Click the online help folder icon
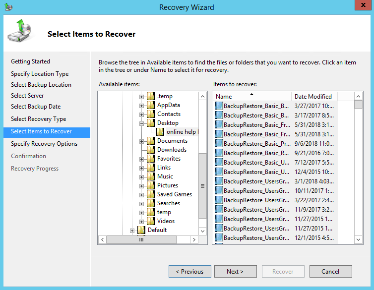Image resolution: width=374 pixels, height=290 pixels. tap(160, 132)
